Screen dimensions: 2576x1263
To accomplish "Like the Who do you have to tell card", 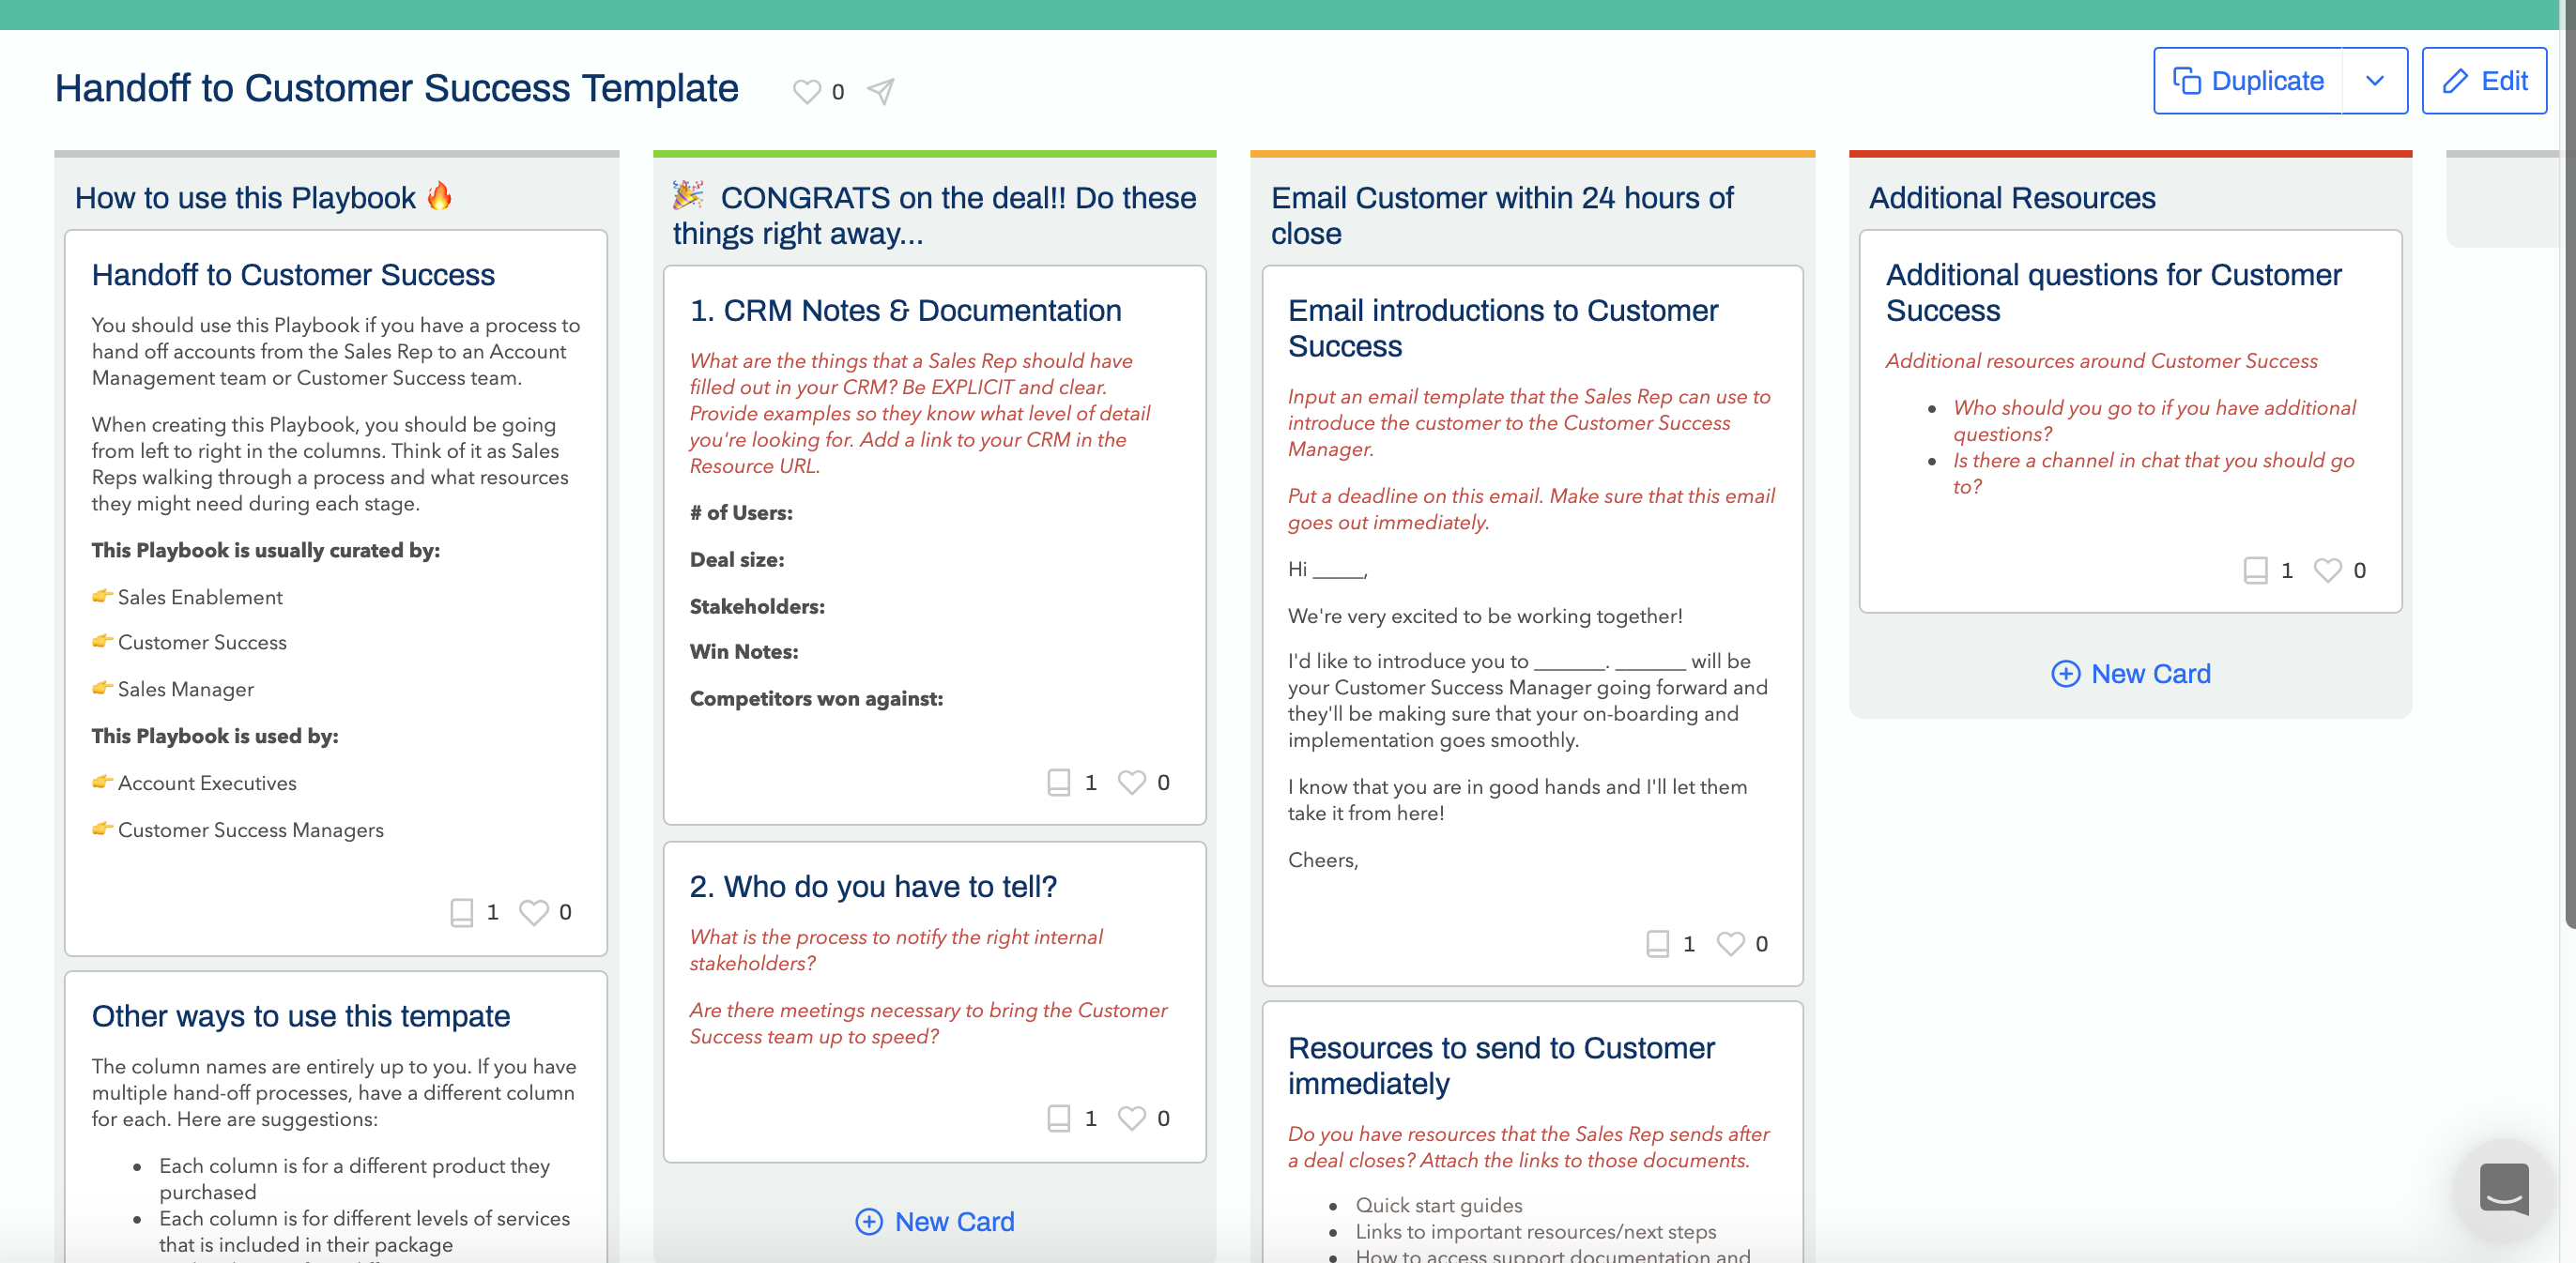I will click(x=1131, y=1118).
